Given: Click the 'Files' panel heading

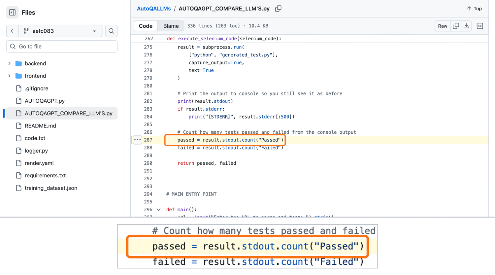Looking at the screenshot, I should (28, 13).
